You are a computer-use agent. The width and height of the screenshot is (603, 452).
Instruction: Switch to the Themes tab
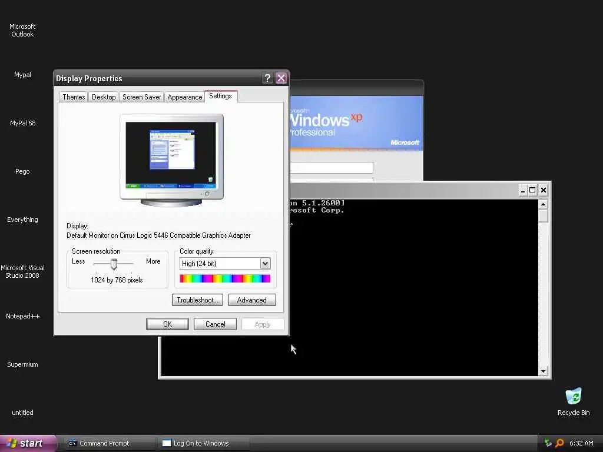click(74, 97)
